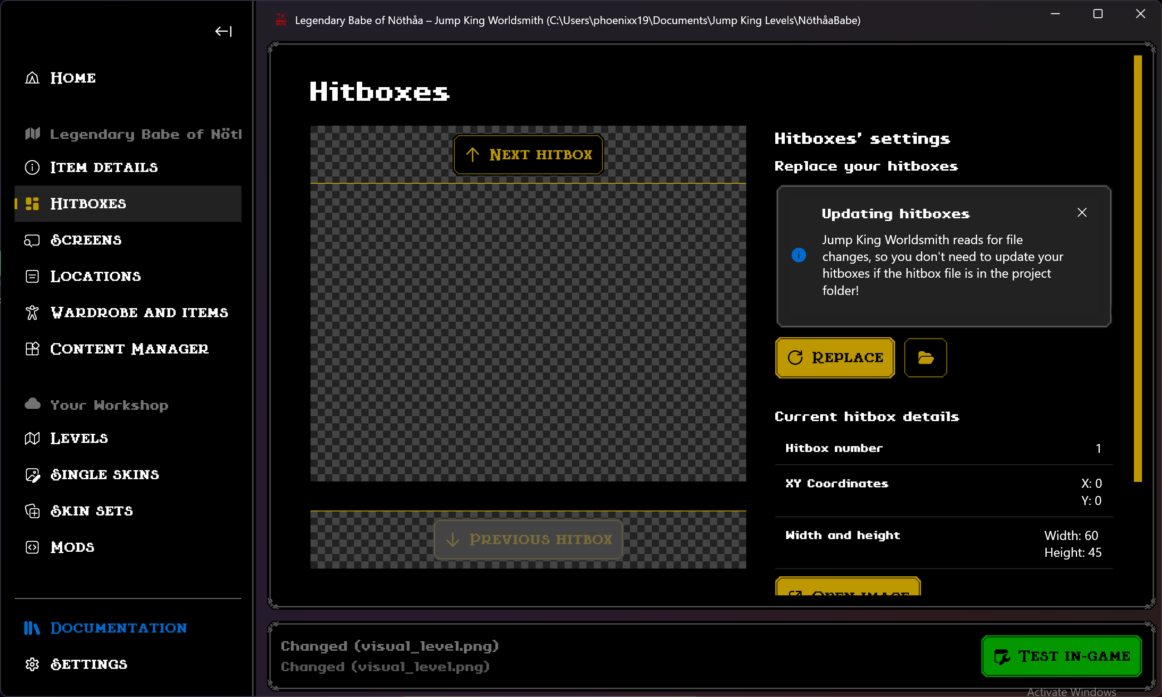Open Settings page
This screenshot has height=697, width=1162.
tap(128, 664)
